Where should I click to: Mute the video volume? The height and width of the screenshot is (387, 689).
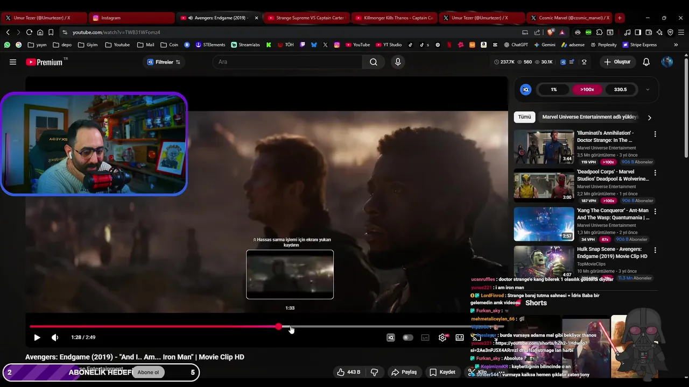(x=55, y=338)
